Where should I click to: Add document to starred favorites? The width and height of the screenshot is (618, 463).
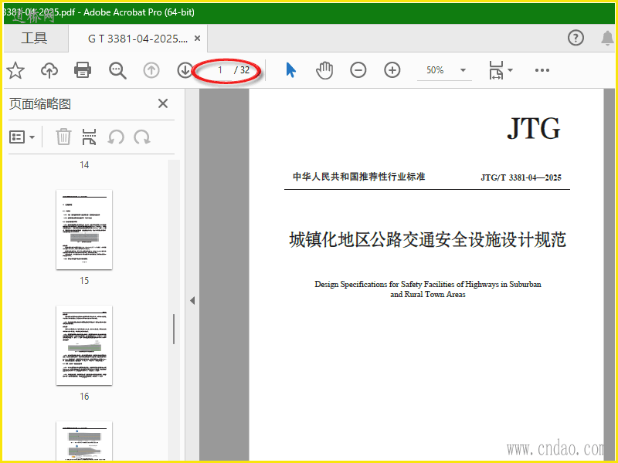tap(15, 70)
